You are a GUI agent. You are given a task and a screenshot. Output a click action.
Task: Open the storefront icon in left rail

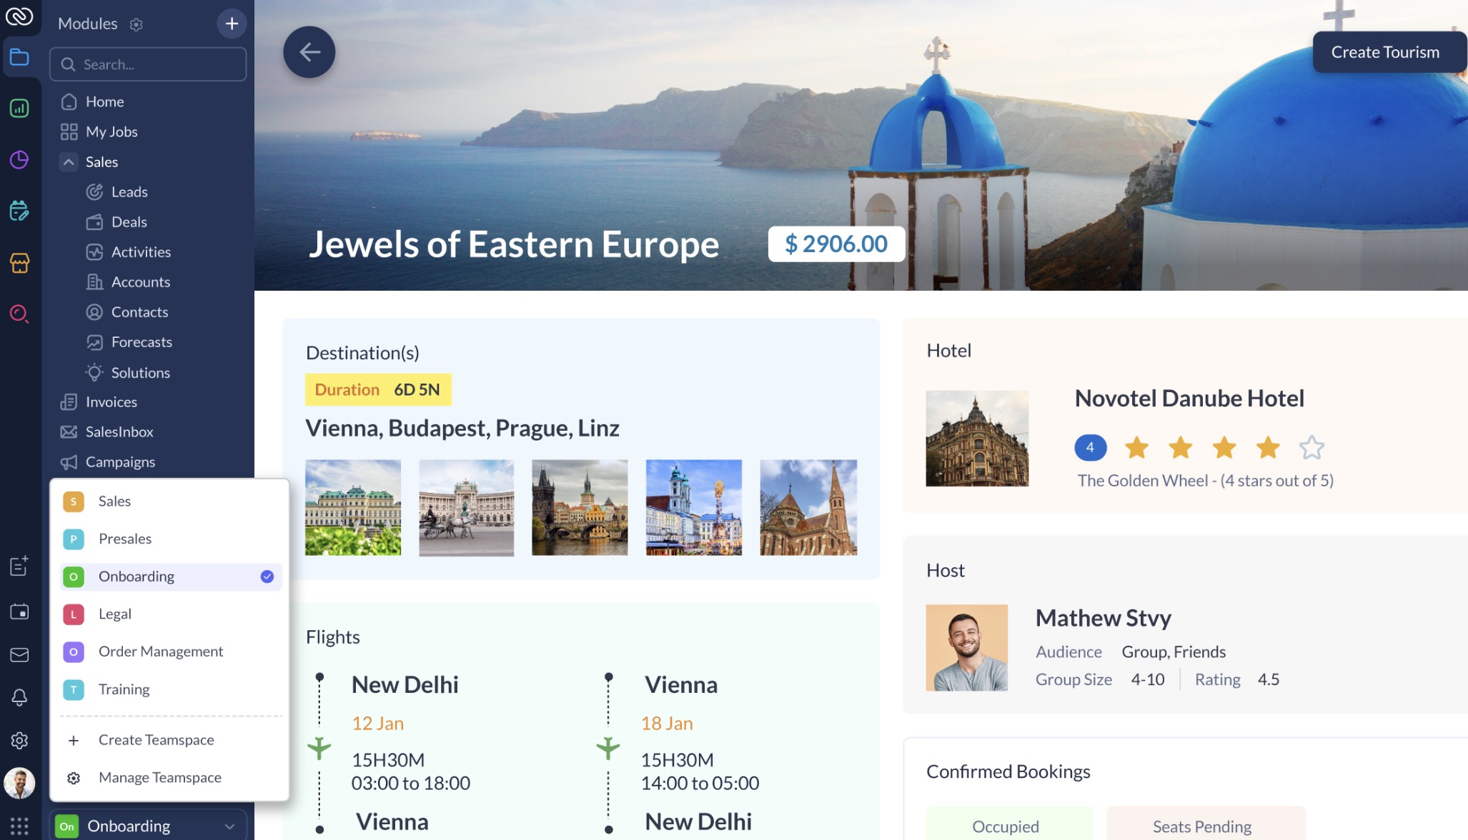[19, 263]
